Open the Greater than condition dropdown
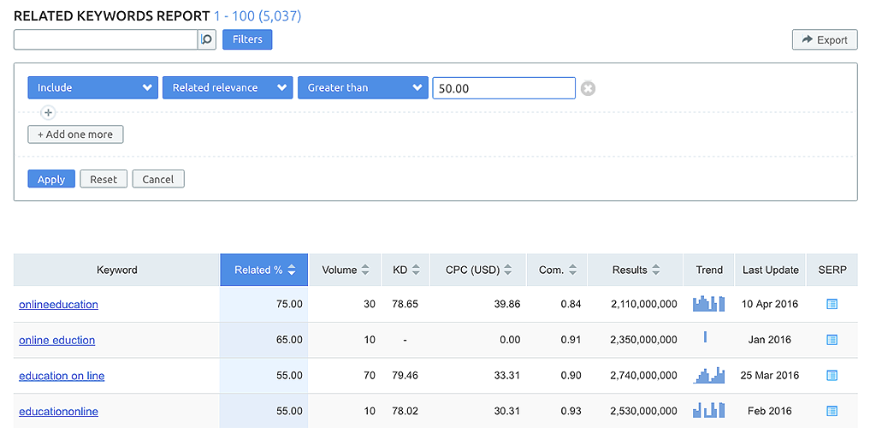 [363, 88]
